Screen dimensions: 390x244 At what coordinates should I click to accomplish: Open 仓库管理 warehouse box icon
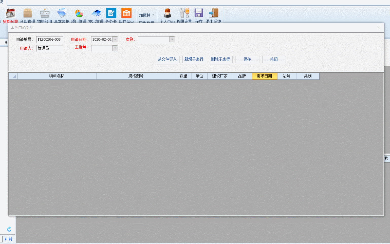click(27, 13)
